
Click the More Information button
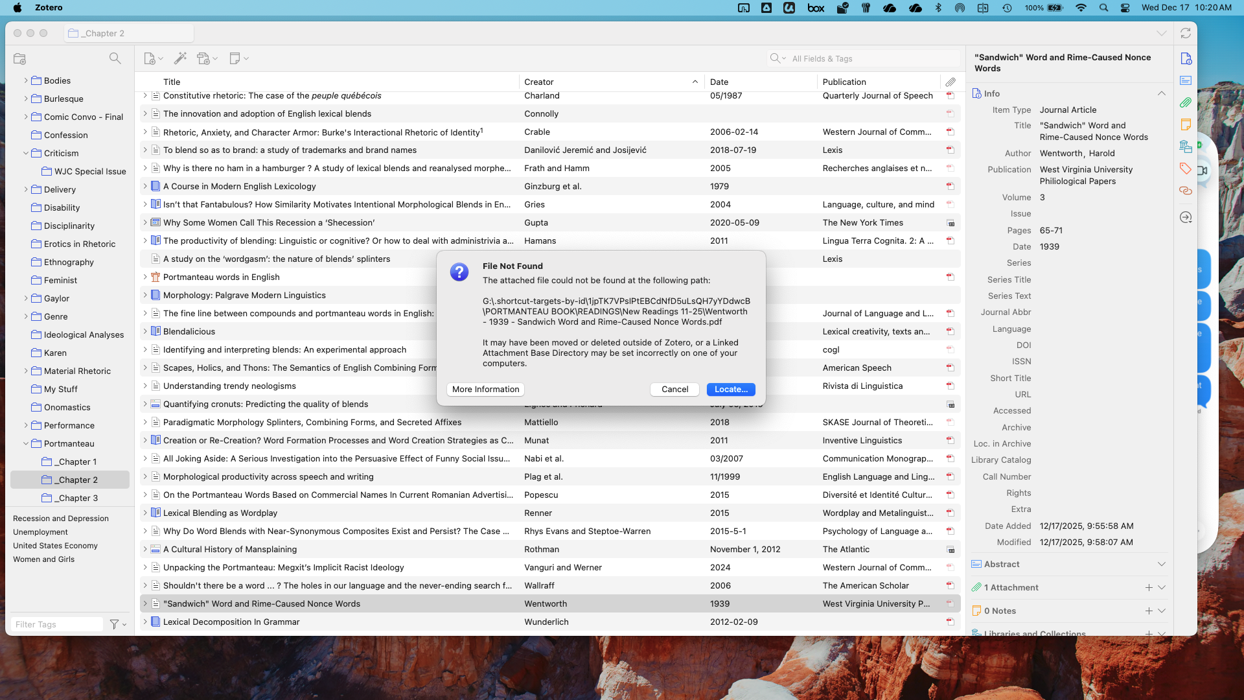[x=485, y=390]
